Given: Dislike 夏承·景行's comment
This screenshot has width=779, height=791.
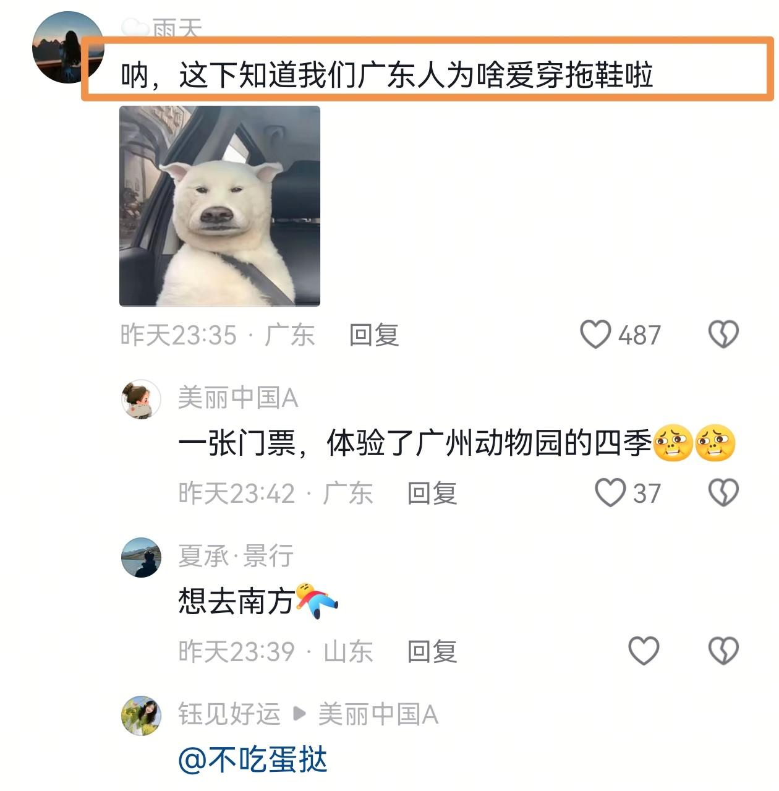Looking at the screenshot, I should 723,651.
